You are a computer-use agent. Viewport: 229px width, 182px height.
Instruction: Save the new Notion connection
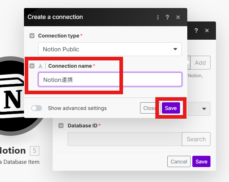tap(171, 108)
